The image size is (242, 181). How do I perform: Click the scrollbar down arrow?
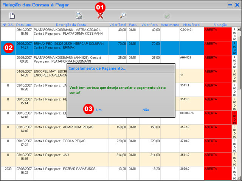[239, 178]
